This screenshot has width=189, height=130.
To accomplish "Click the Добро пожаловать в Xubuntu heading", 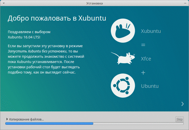I will coord(57,18).
